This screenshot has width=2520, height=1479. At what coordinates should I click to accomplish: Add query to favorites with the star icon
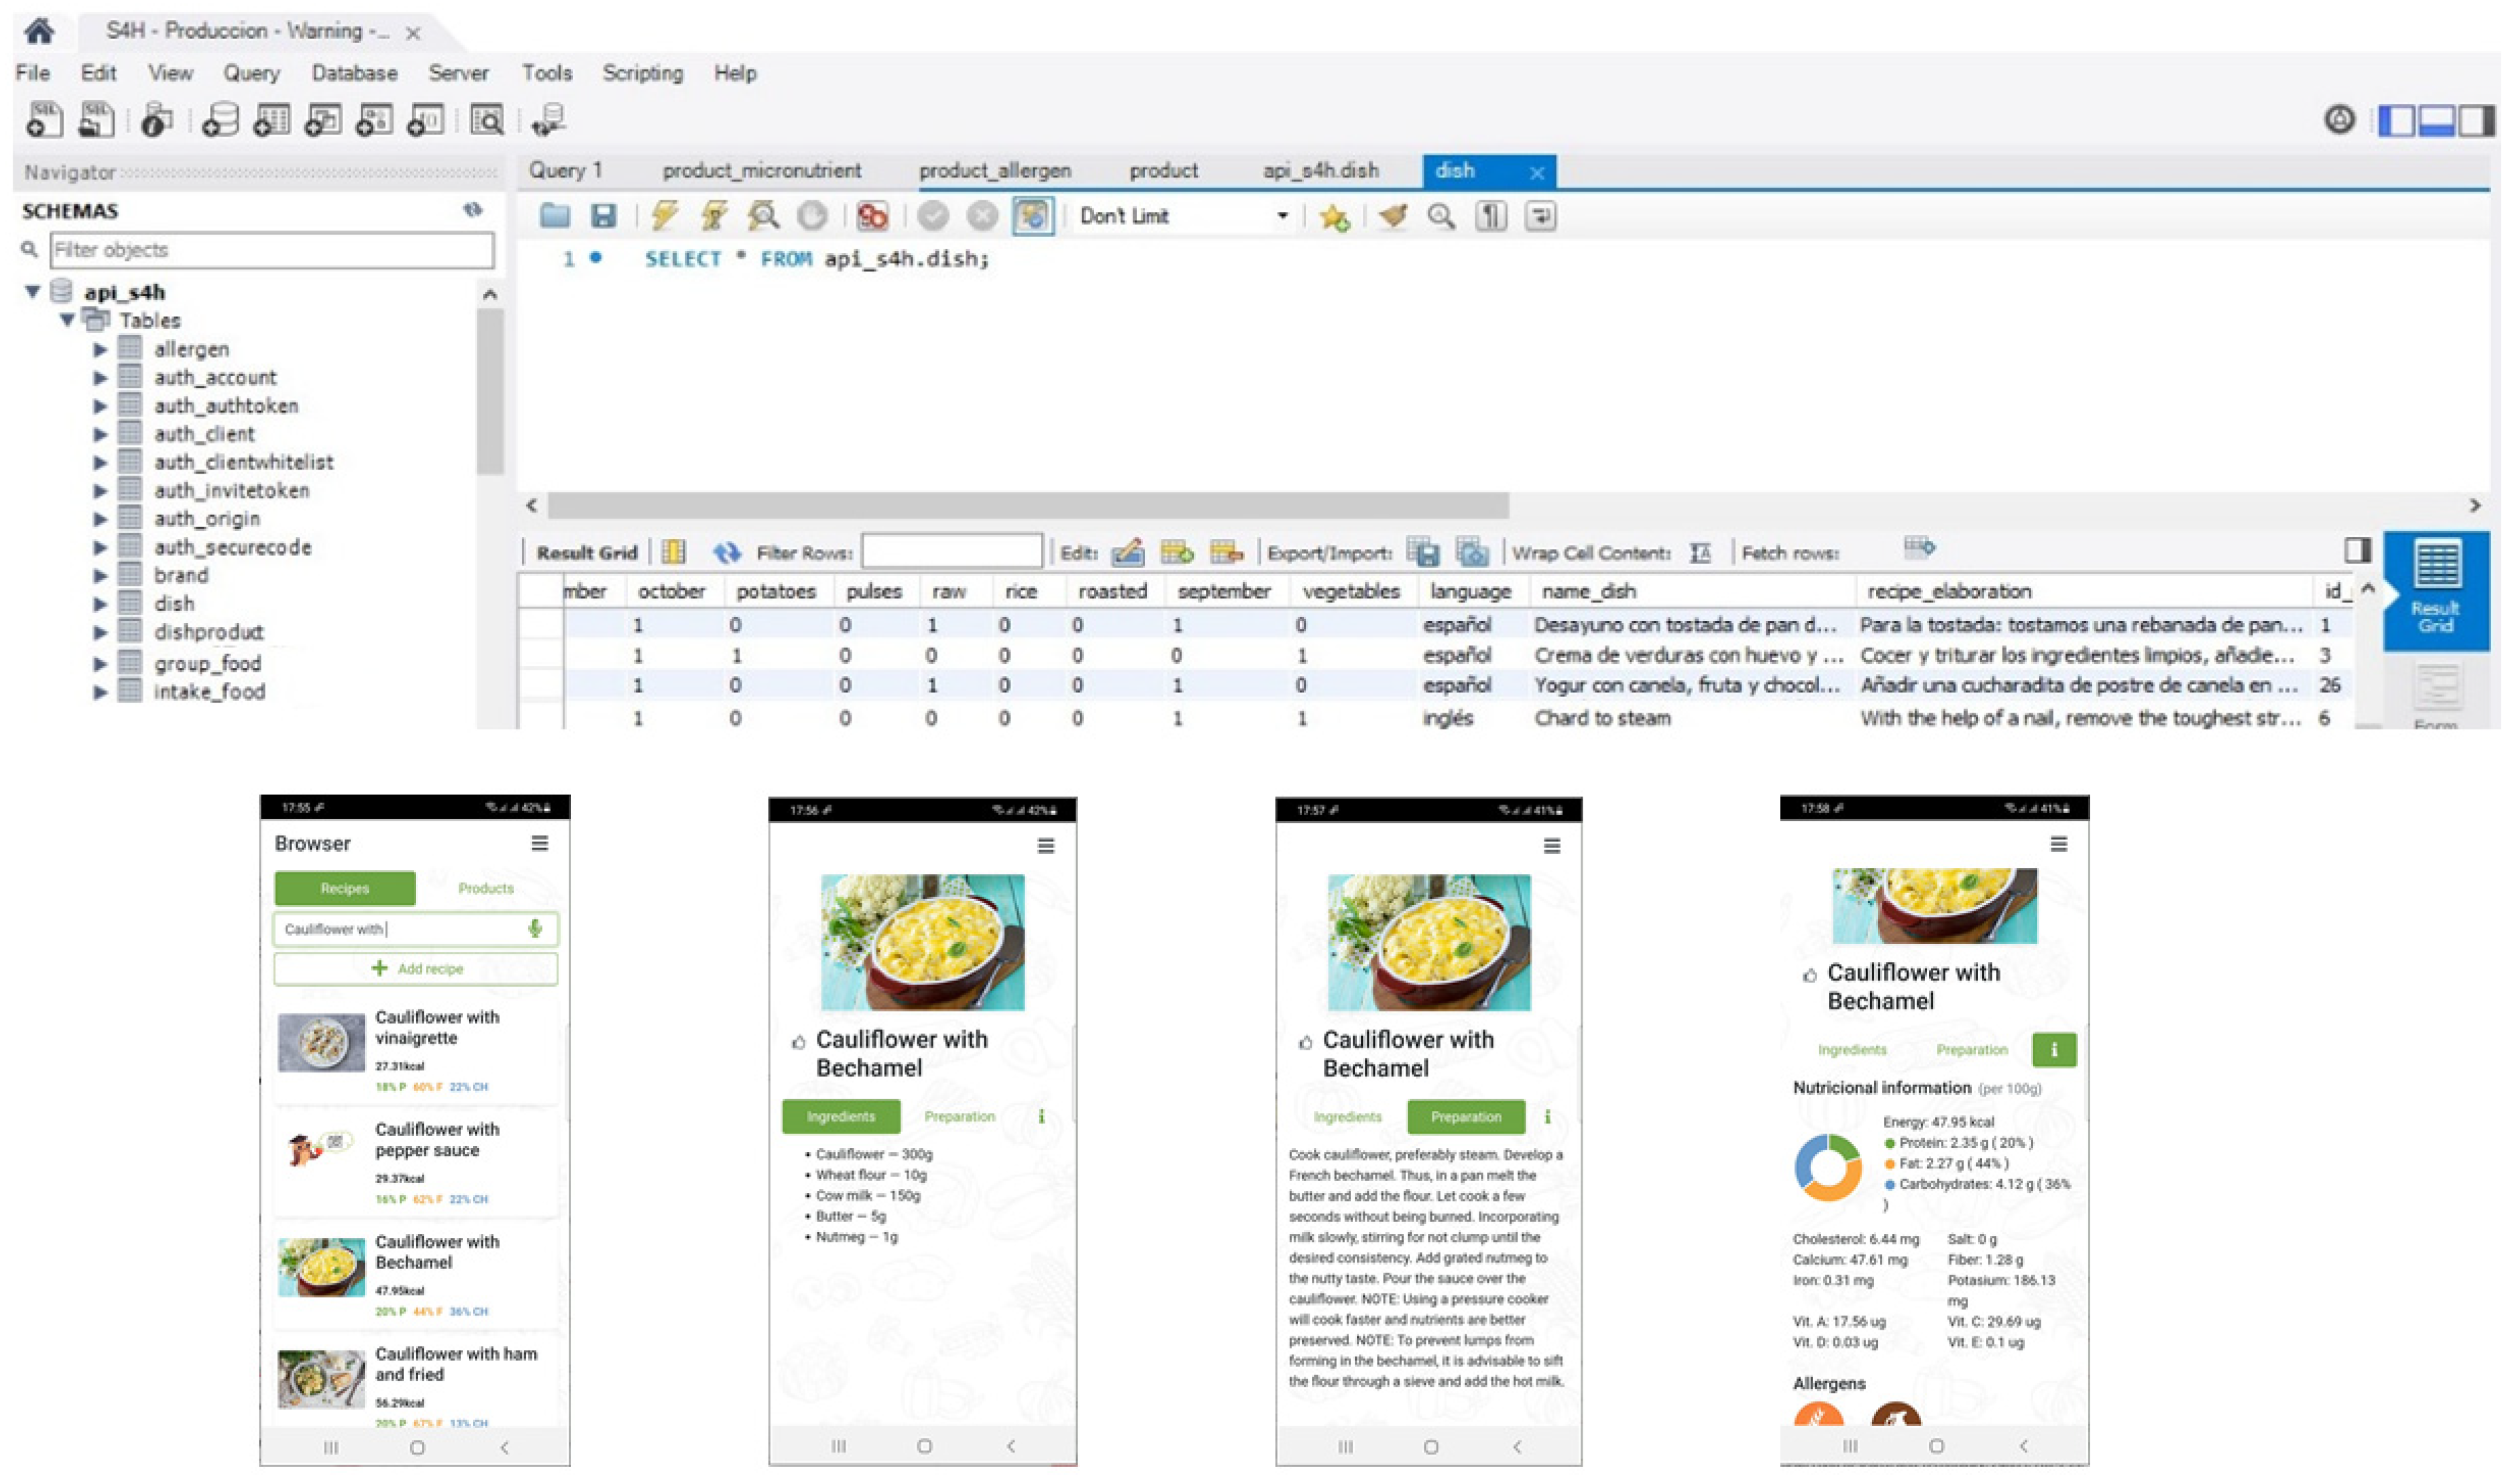(1334, 217)
